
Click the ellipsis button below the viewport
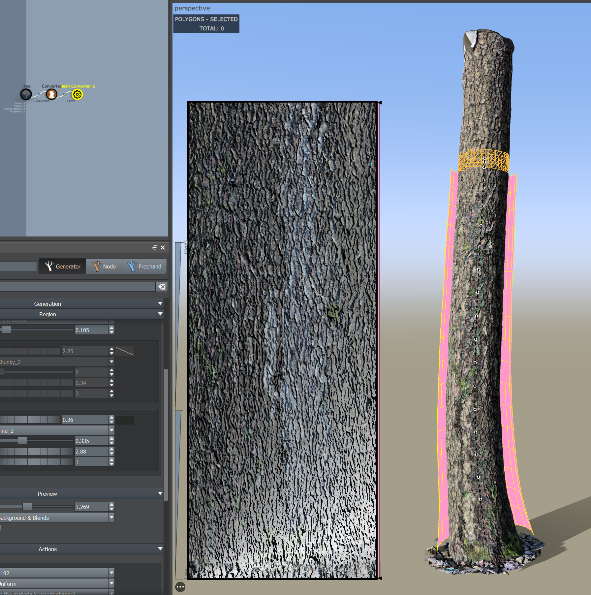click(x=180, y=587)
